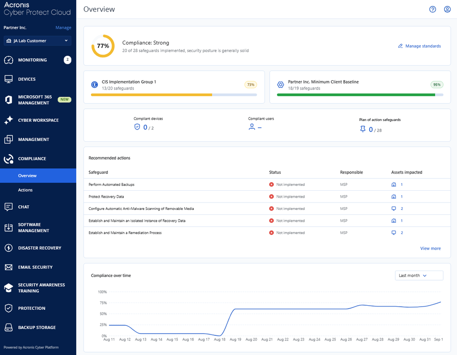
Task: Click the 73% badge on CIS card
Action: point(250,85)
